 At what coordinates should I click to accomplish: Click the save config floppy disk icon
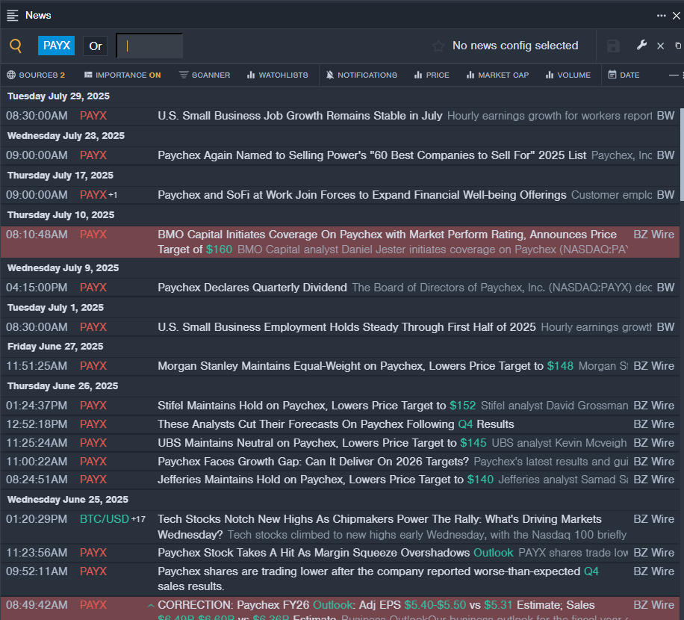coord(613,46)
